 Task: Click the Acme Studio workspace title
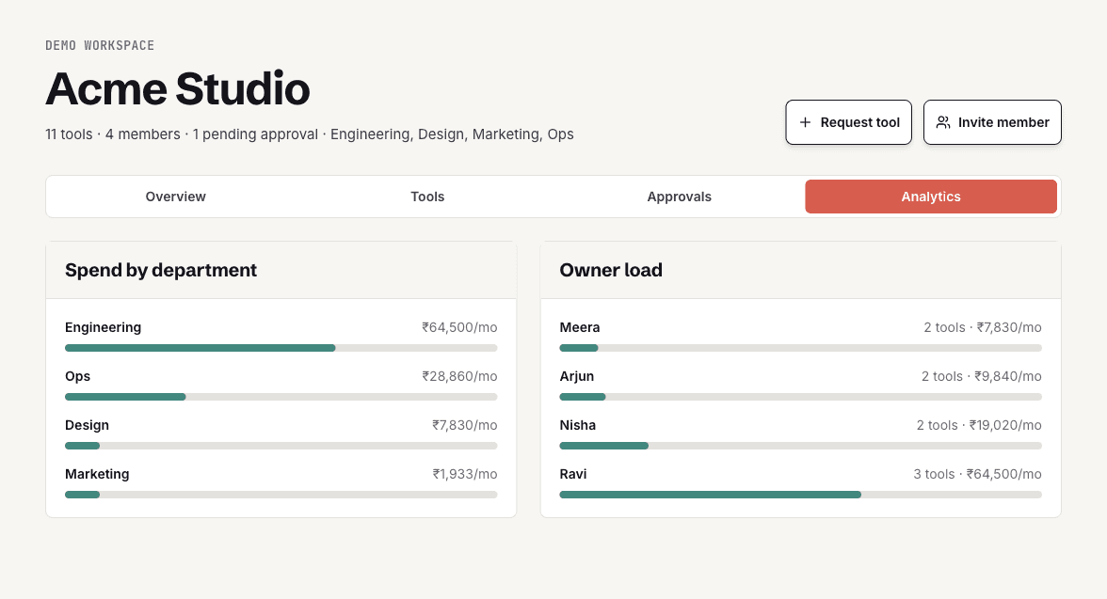pos(178,89)
